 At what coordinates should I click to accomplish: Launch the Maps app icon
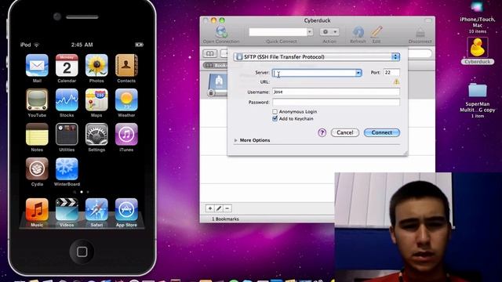point(96,99)
